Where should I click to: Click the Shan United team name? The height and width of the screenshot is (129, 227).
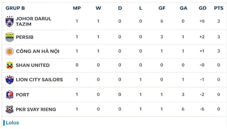33,65
